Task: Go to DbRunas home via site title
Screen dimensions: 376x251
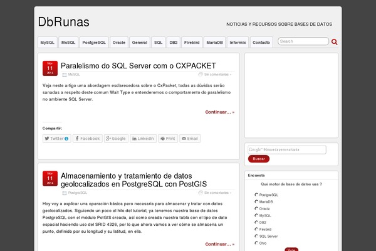Action: [64, 22]
